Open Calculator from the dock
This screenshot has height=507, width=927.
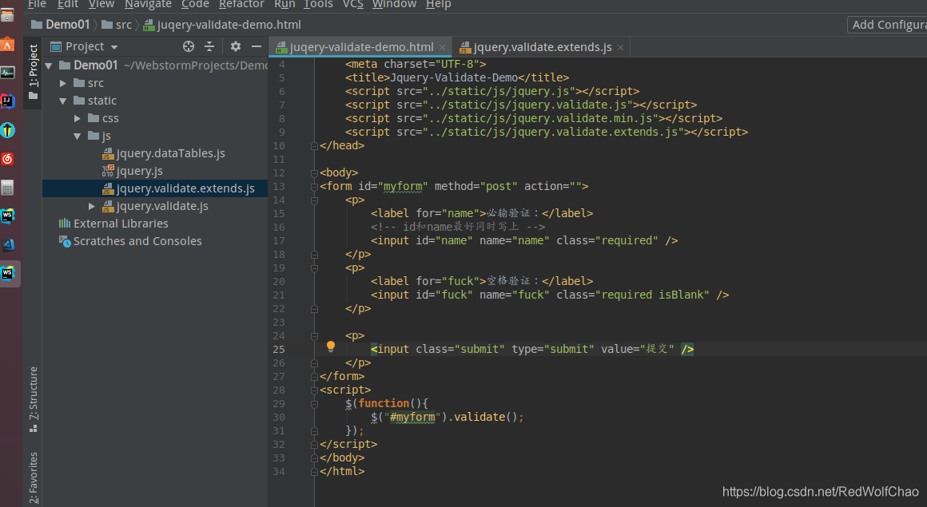pyautogui.click(x=7, y=188)
